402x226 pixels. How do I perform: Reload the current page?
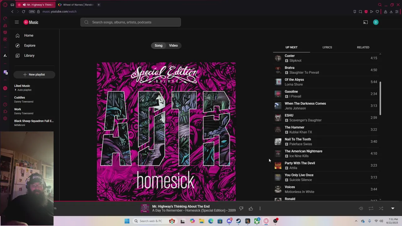(24, 12)
